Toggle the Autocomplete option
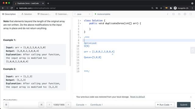The width and height of the screenshot is (195, 109). [x=103, y=14]
